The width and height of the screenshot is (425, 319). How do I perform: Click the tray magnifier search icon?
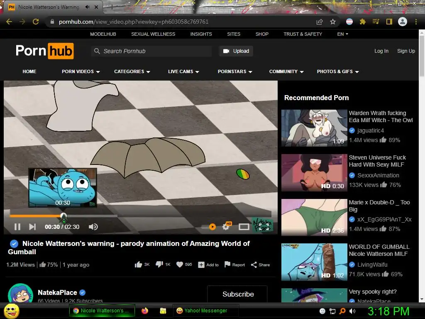(342, 311)
